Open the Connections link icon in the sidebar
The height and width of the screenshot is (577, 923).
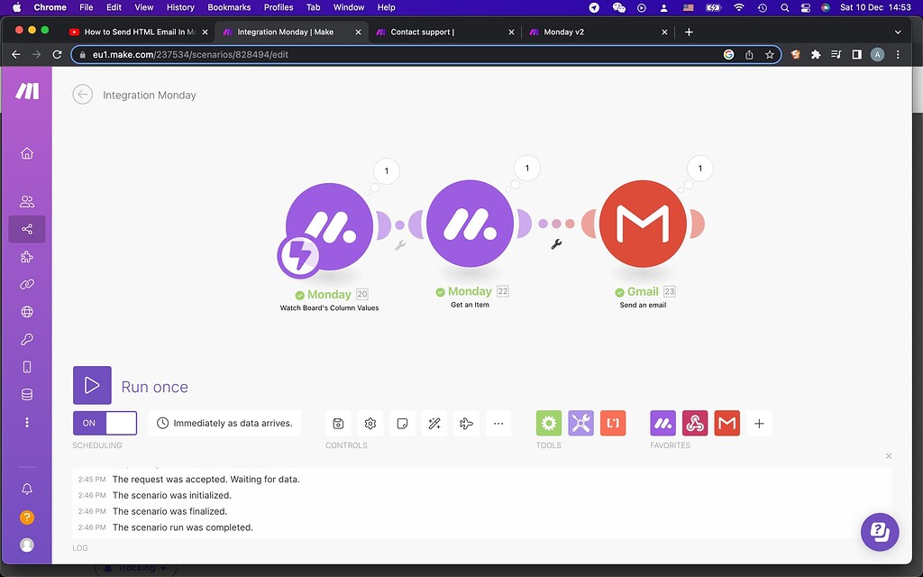[x=27, y=284]
